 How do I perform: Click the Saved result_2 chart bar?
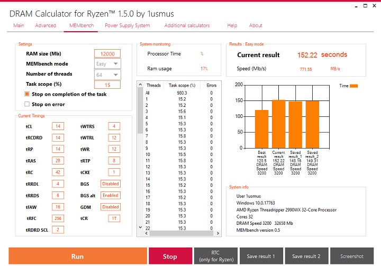312,124
